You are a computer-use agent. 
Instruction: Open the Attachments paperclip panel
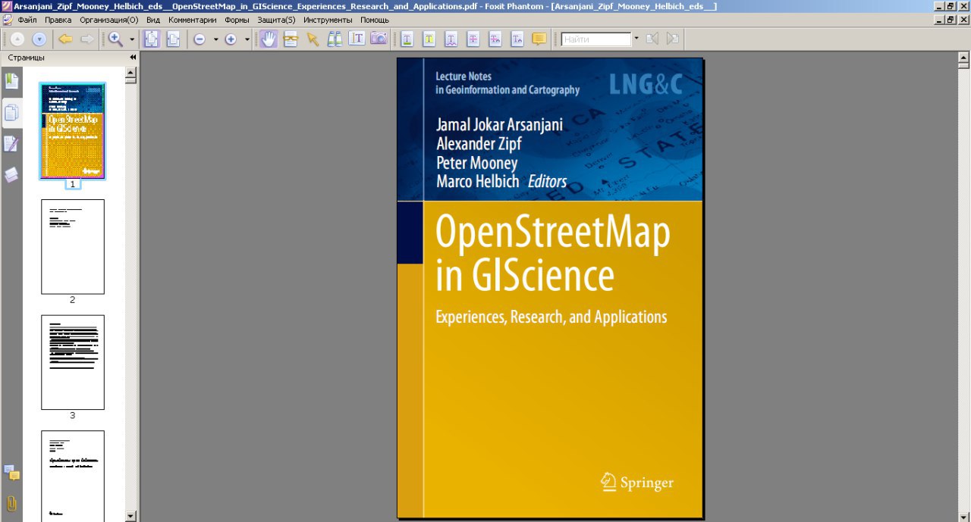tap(11, 504)
